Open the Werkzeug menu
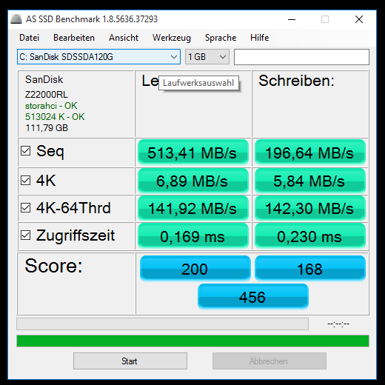 (x=172, y=38)
